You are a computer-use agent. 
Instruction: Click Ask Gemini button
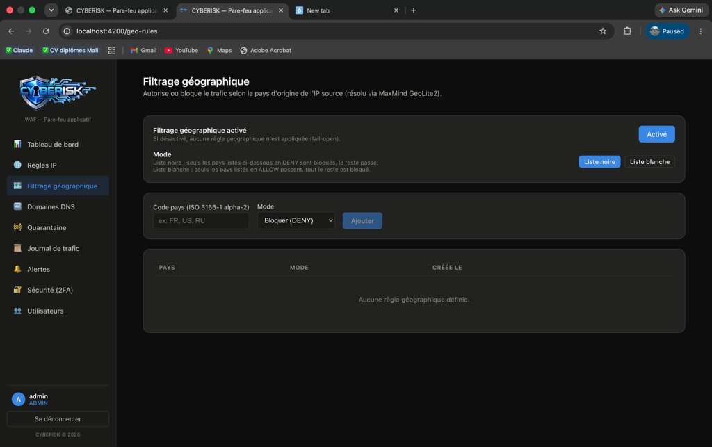tap(681, 10)
